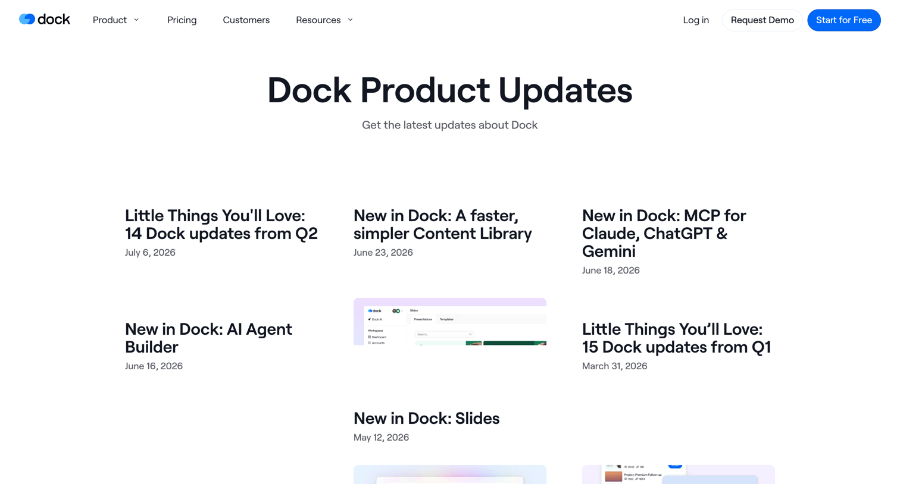Click the March 31, 2026 date
This screenshot has height=484, width=900.
[x=614, y=366]
